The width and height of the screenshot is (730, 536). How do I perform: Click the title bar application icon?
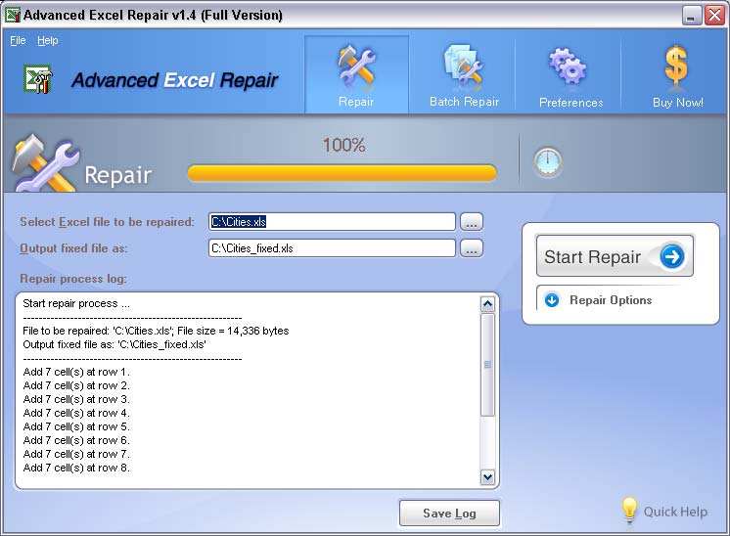pyautogui.click(x=13, y=15)
